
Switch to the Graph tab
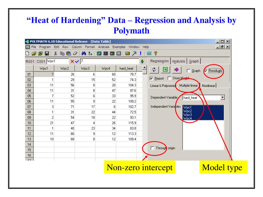click(x=194, y=61)
